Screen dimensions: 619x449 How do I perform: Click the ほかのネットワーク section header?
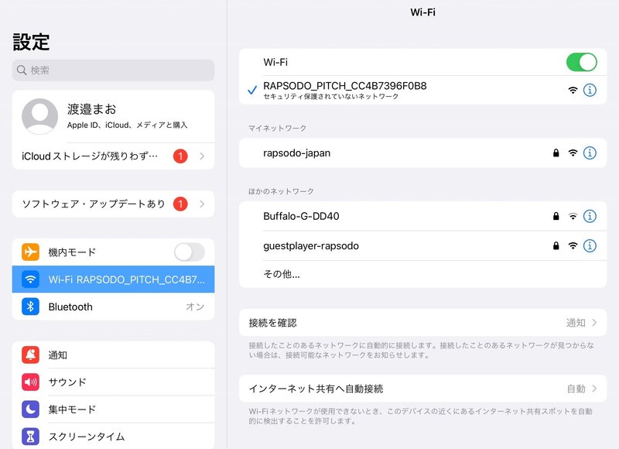(281, 191)
